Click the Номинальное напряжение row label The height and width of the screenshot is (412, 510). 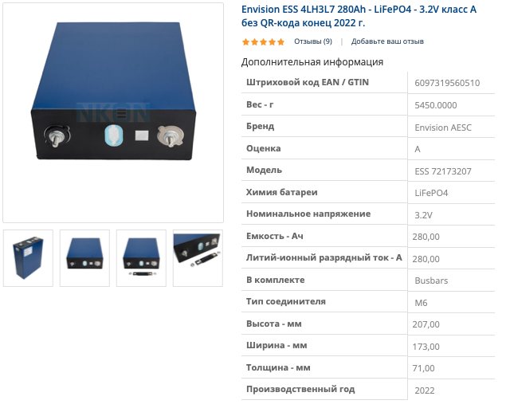point(308,214)
